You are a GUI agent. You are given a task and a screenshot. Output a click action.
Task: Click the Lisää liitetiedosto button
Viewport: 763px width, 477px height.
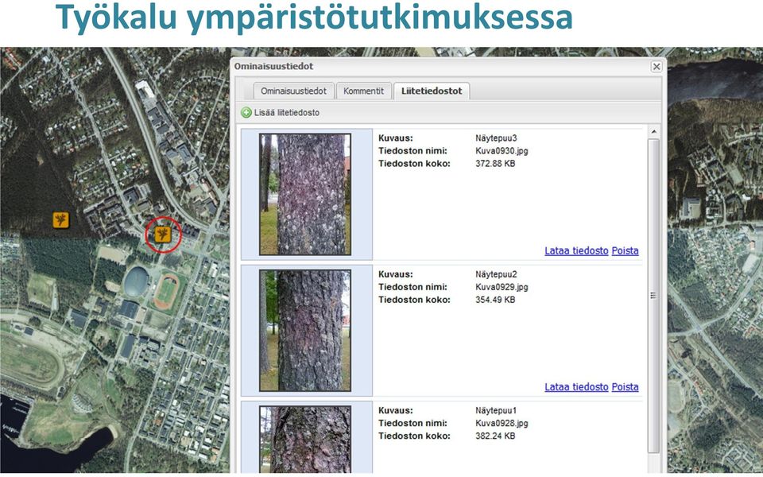click(x=281, y=113)
